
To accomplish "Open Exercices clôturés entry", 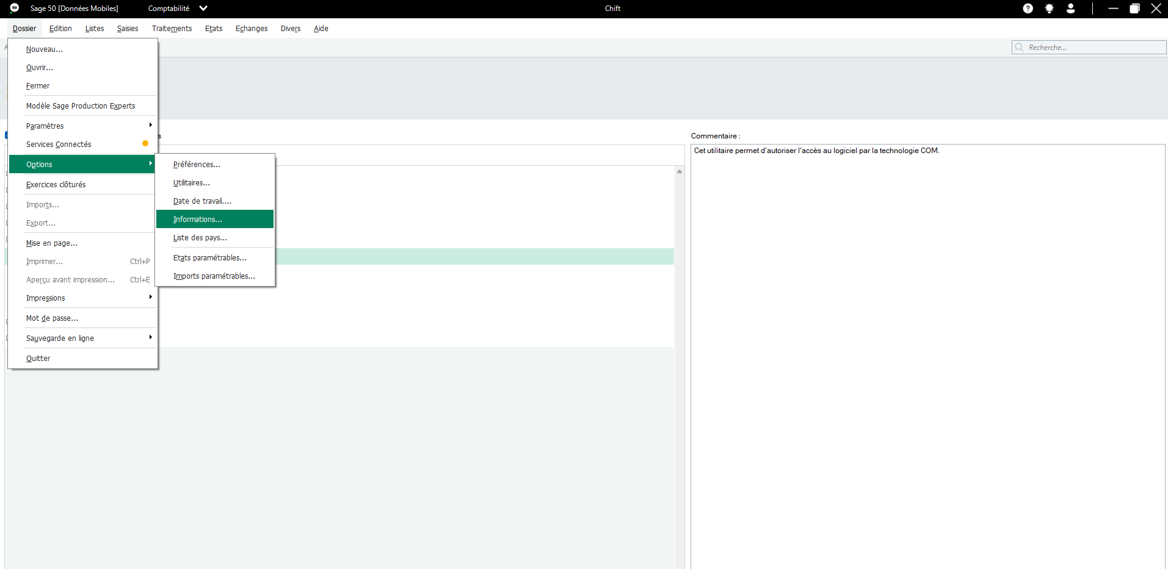I will point(83,185).
